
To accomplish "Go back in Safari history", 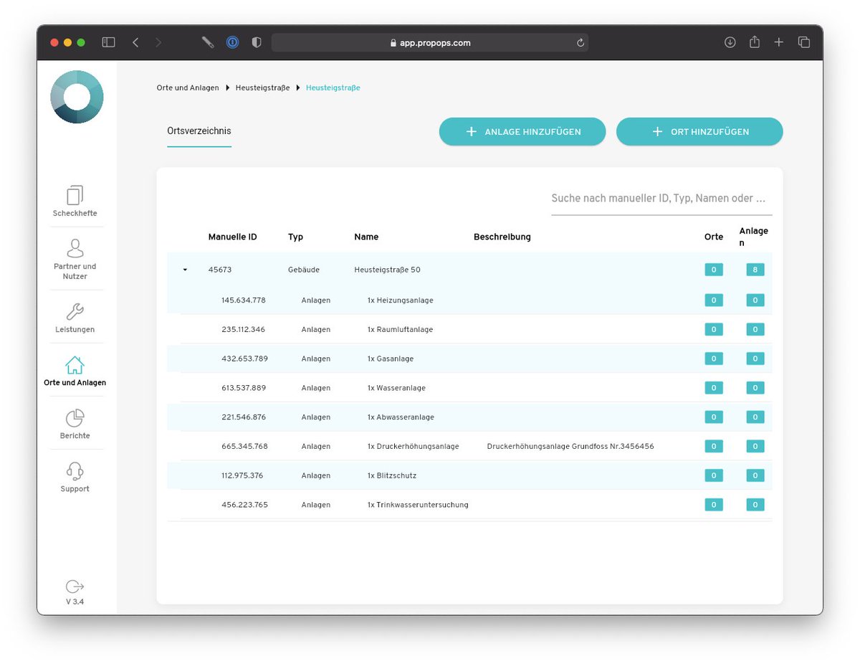I will (x=135, y=42).
